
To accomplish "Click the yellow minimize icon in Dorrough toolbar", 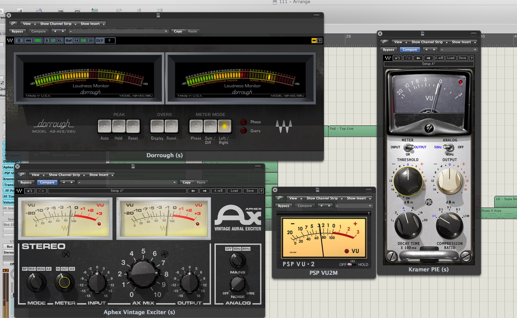I will pos(314,41).
